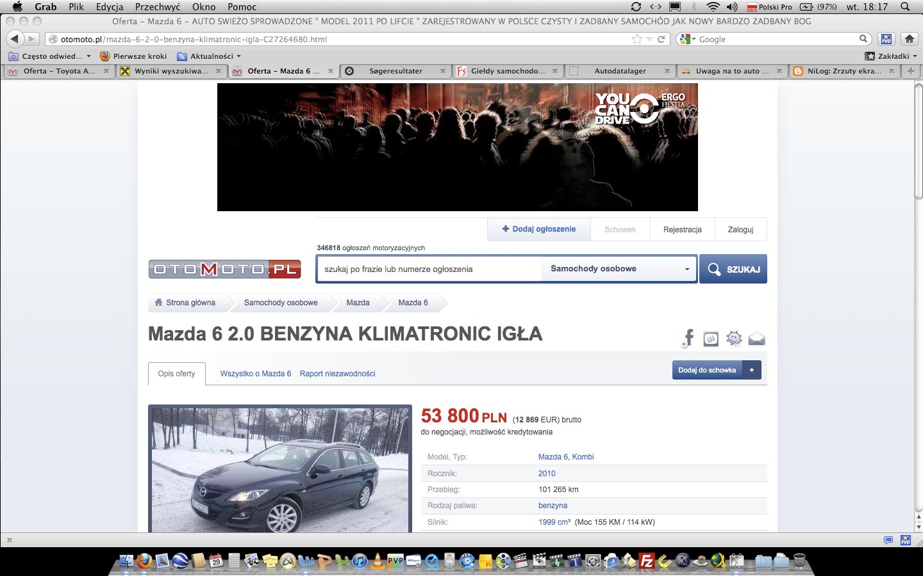Click the Mazda 6, Kombi model link
This screenshot has height=576, width=923.
pyautogui.click(x=566, y=457)
